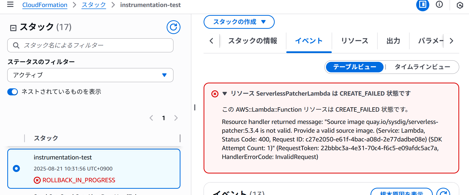Switch to スタックの情報 tab

pyautogui.click(x=253, y=41)
